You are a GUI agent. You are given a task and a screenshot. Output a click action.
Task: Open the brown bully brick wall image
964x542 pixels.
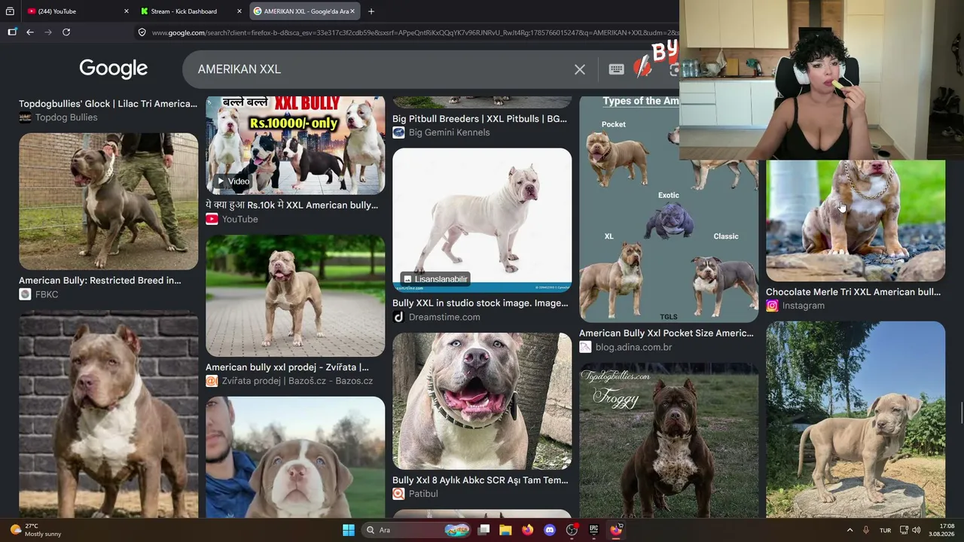108,414
